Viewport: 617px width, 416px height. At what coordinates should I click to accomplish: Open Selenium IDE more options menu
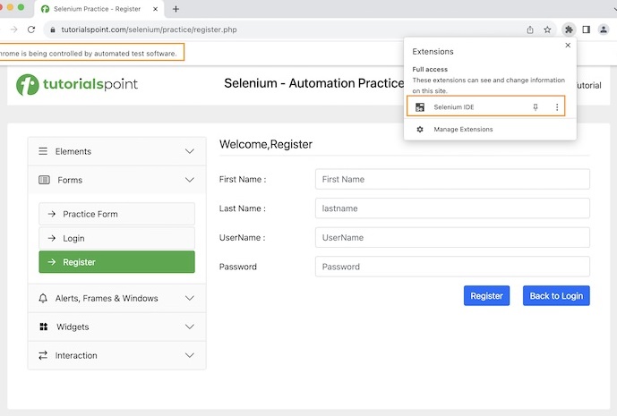[557, 107]
